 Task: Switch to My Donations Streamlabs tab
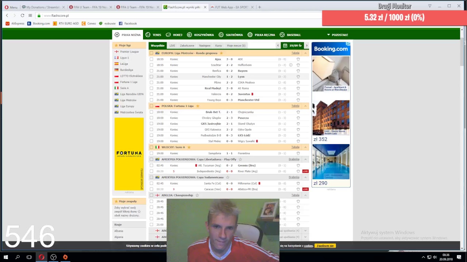tap(43, 7)
